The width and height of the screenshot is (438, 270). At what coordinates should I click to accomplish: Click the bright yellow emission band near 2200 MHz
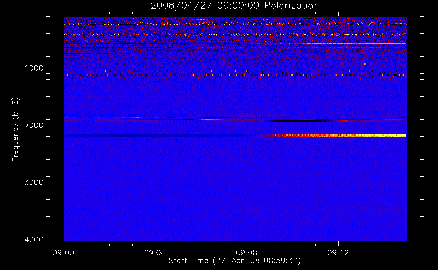[333, 136]
